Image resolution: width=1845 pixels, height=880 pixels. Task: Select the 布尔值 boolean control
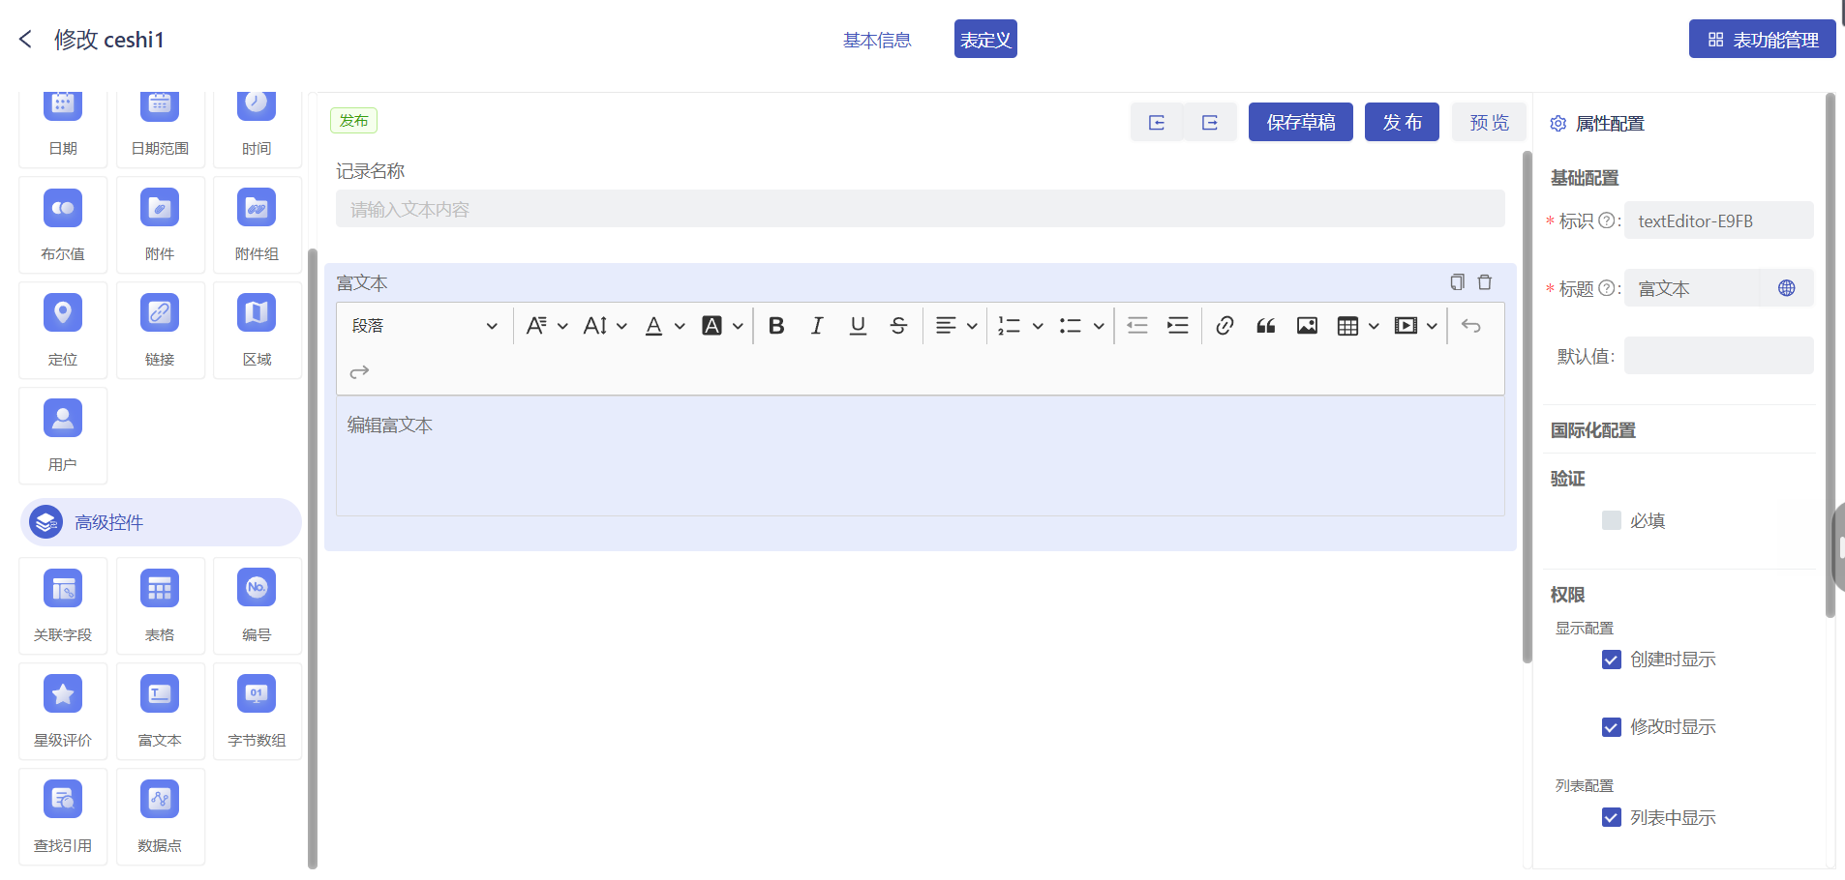(63, 224)
